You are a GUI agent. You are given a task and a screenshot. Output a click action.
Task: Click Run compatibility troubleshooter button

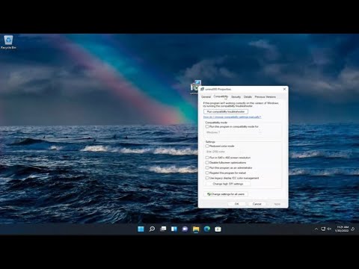tap(226, 111)
